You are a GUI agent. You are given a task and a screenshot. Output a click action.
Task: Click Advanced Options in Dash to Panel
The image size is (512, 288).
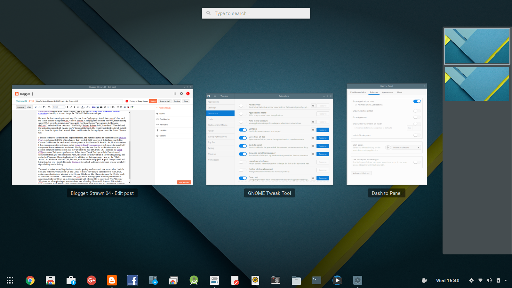361,173
